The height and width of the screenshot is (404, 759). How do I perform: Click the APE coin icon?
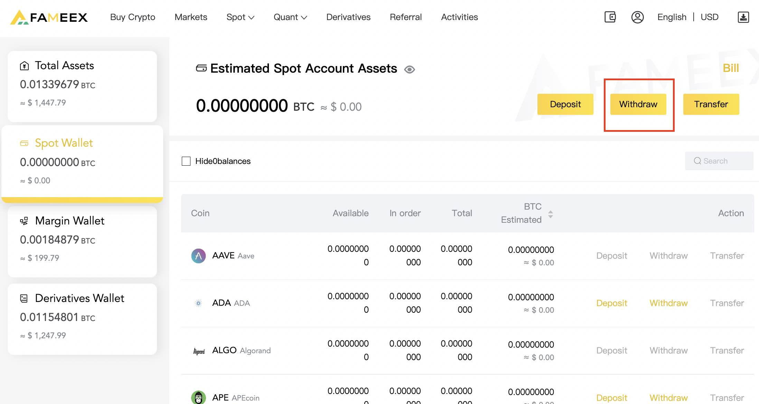coord(198,397)
